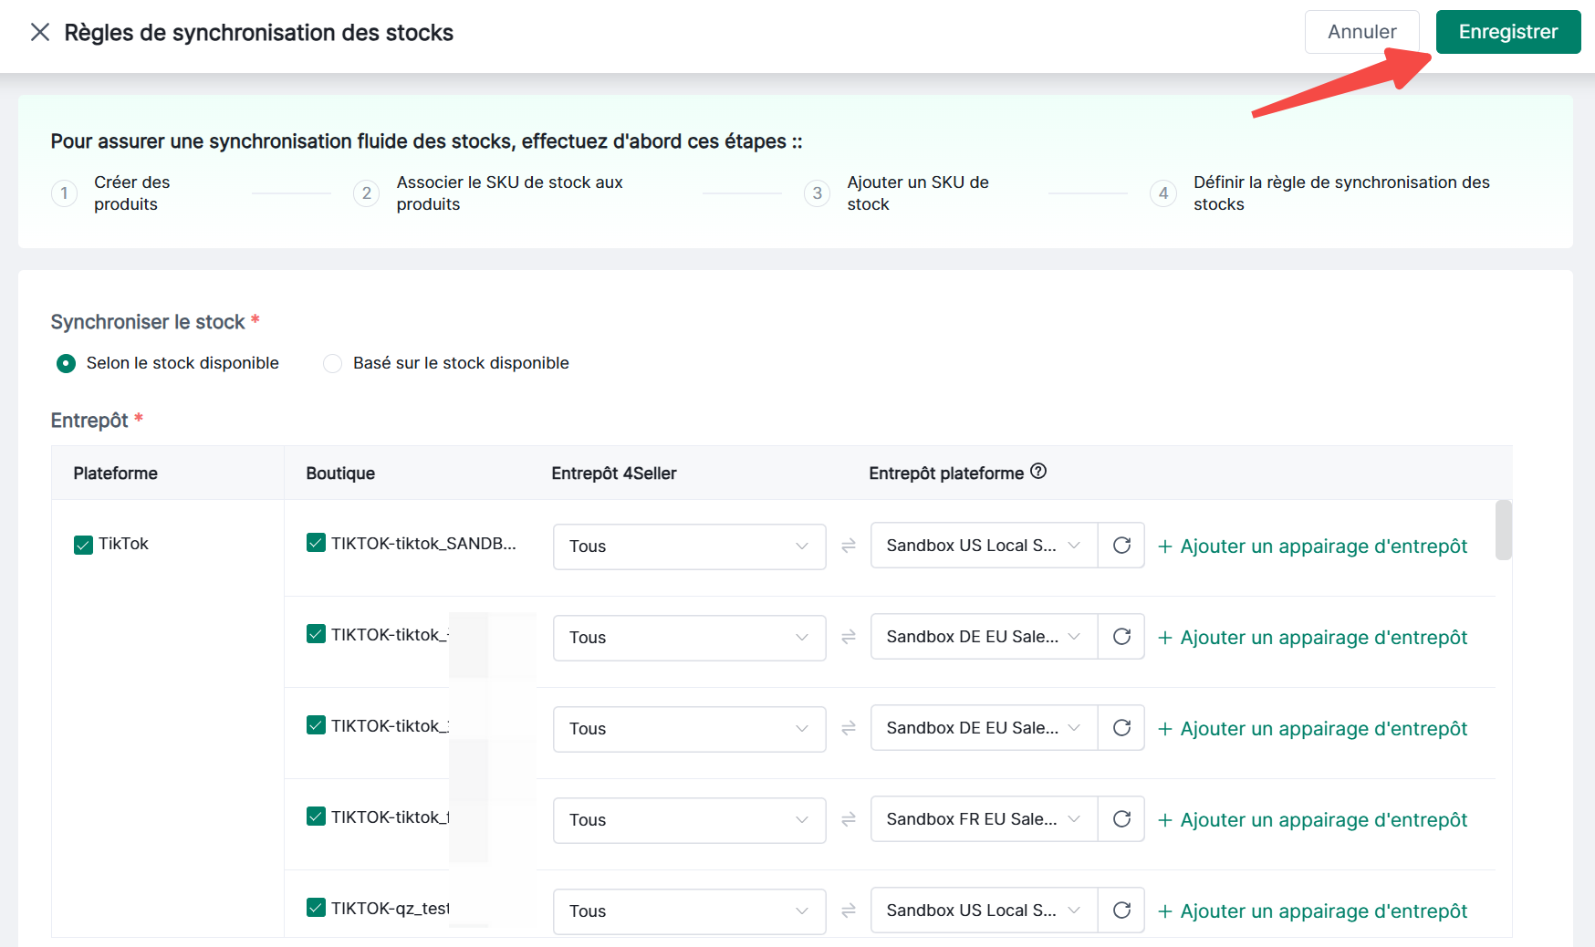Expand the Sandbox FR EU Sale dropdown
Viewport: 1595px width, 947px height.
[x=983, y=819]
